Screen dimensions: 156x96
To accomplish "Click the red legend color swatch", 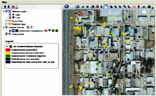I will 8,50.
